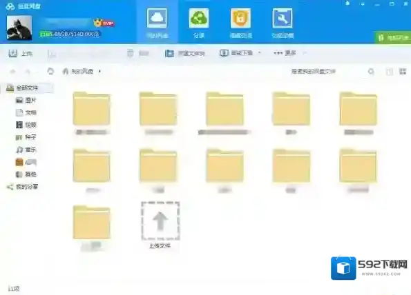Expand the 我的网盘 breadcrumb dropdown arrow

point(99,71)
